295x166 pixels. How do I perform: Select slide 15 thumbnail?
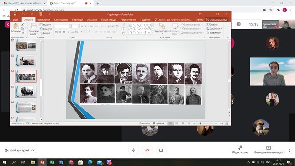pos(26,92)
